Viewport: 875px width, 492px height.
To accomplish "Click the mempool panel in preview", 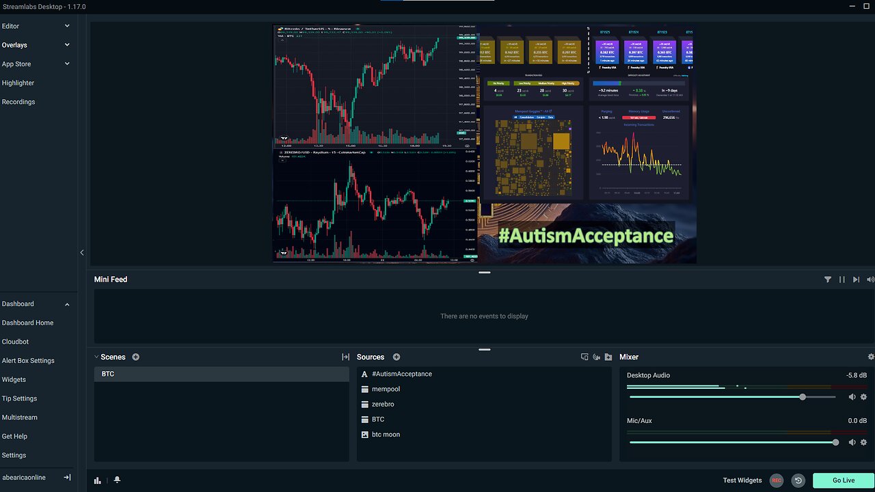I will 588,113.
